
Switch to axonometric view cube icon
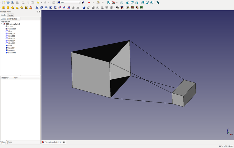click(x=122, y=2)
